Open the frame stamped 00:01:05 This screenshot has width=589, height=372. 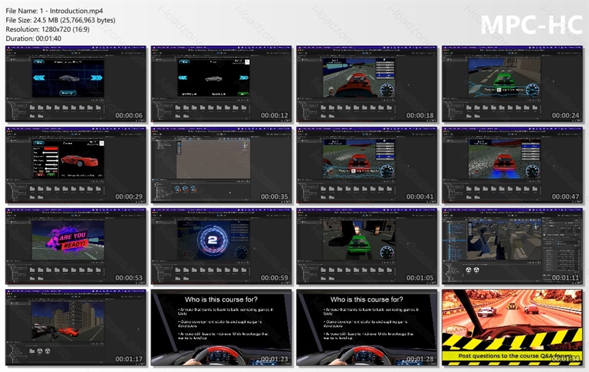366,246
